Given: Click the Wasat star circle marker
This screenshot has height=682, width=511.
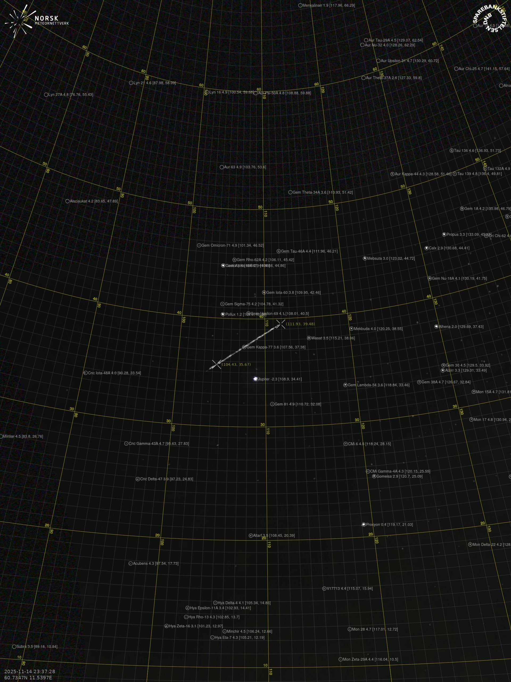Looking at the screenshot, I should click(x=309, y=338).
